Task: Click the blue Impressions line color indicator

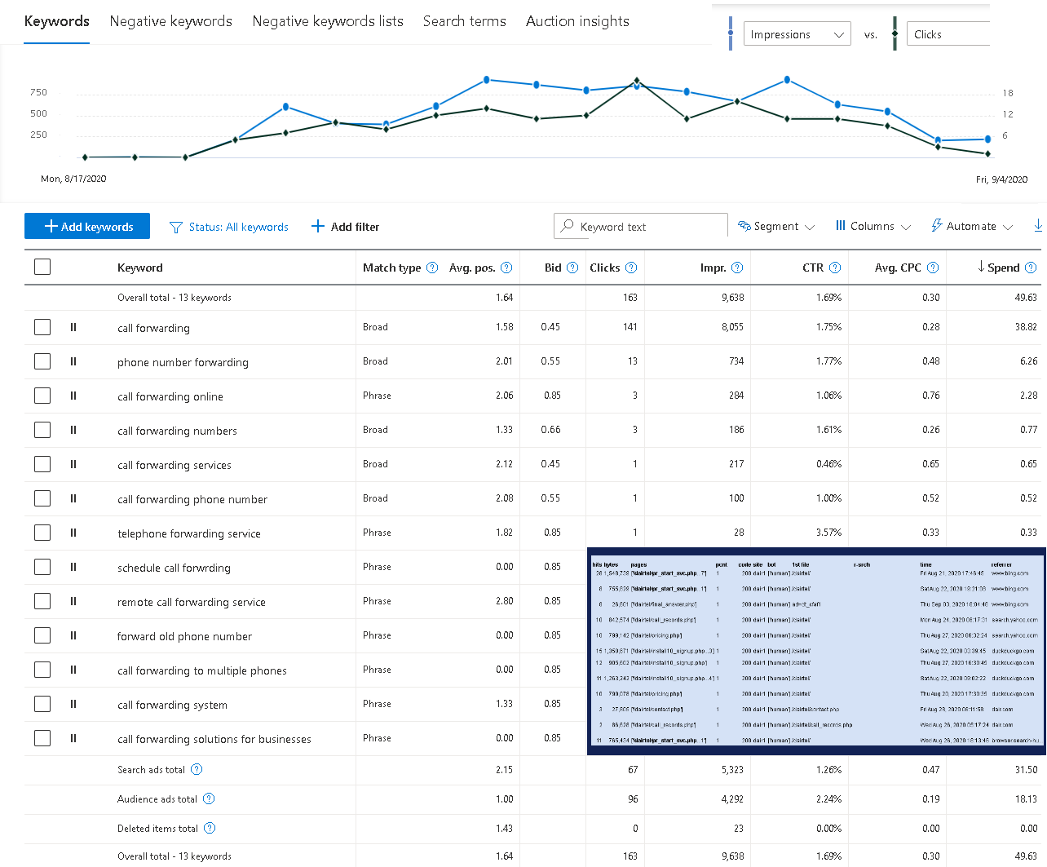Action: [731, 33]
